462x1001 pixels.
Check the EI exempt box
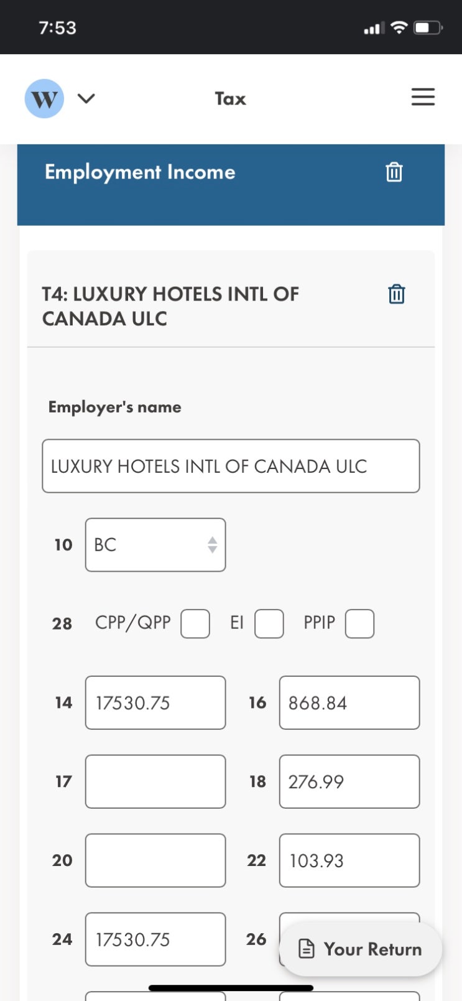point(269,623)
